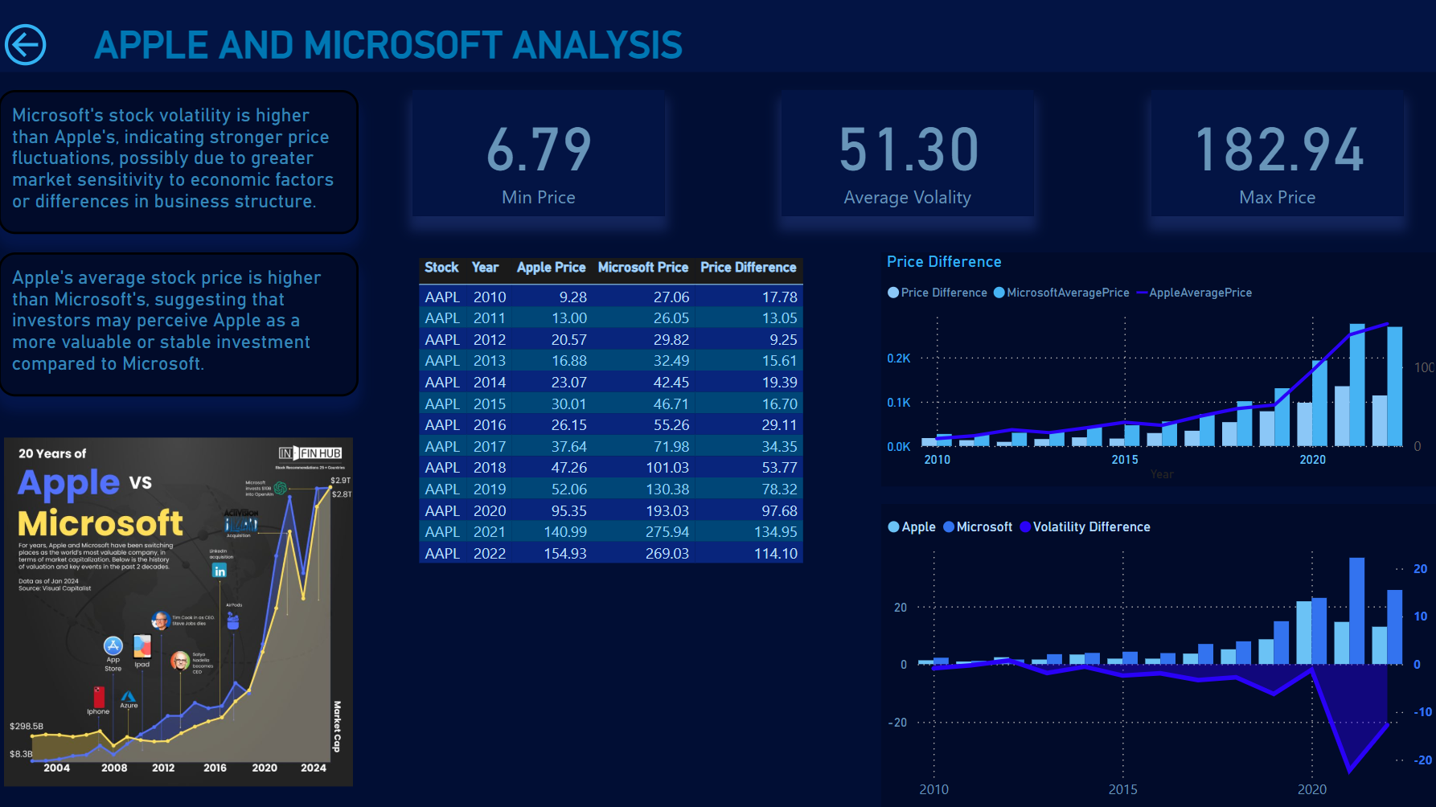Sort table by Stock column header

tap(441, 268)
